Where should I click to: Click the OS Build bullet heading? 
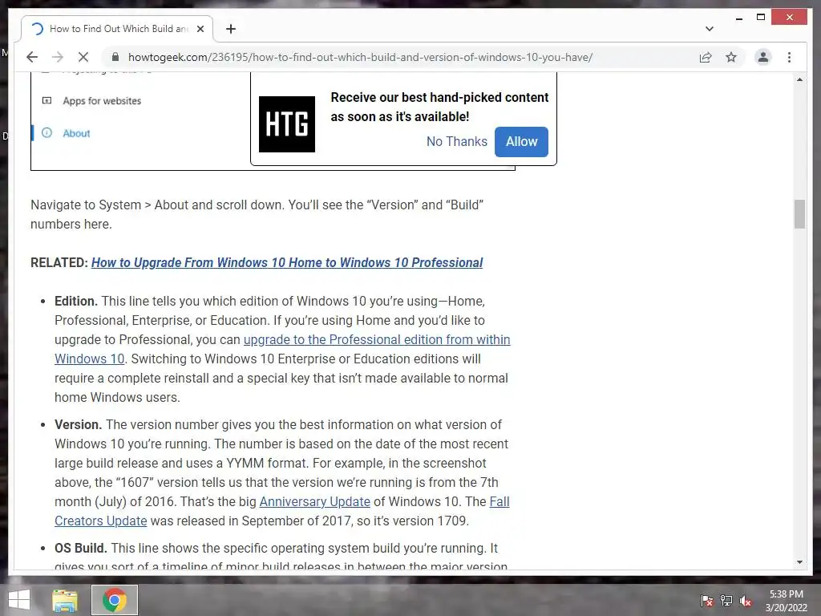tap(81, 549)
